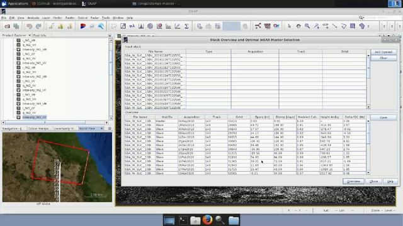Image resolution: width=403 pixels, height=226 pixels.
Task: Open Firefox from the bottom dock
Action: coord(207,220)
